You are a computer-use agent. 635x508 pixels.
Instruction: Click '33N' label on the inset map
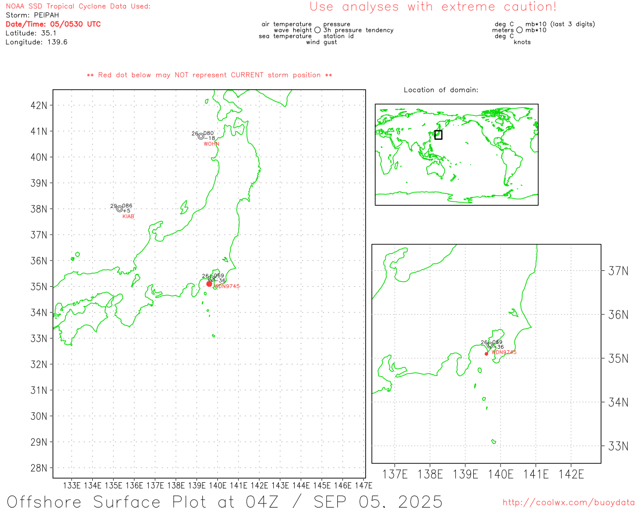pos(618,446)
